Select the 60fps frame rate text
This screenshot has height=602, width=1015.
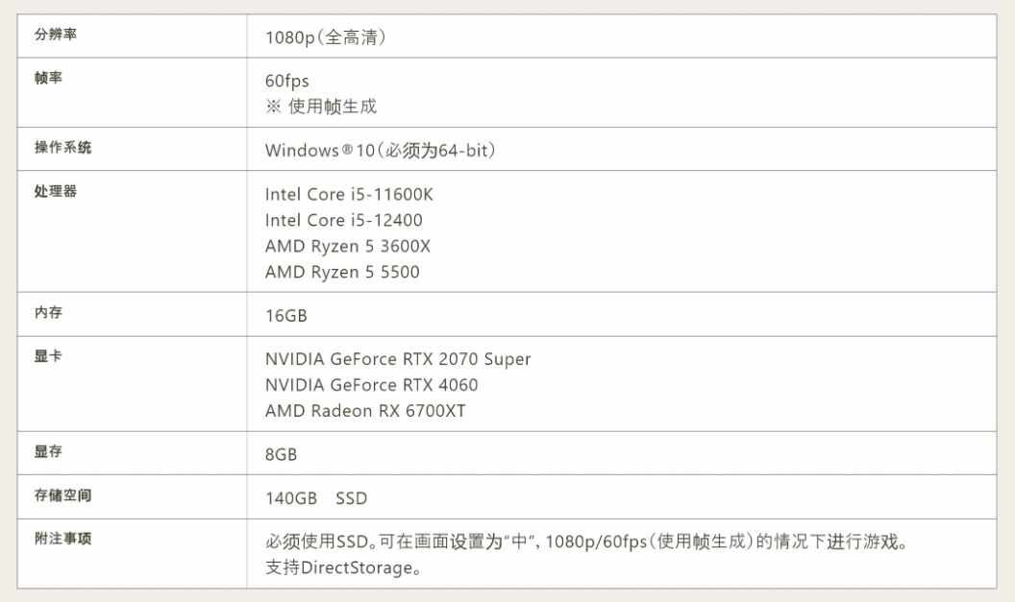(x=286, y=81)
